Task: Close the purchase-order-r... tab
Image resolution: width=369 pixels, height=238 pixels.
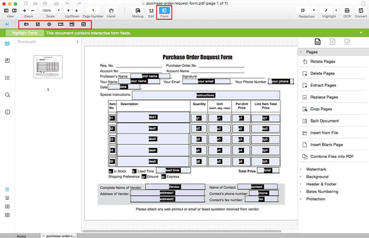Action: click(x=43, y=236)
